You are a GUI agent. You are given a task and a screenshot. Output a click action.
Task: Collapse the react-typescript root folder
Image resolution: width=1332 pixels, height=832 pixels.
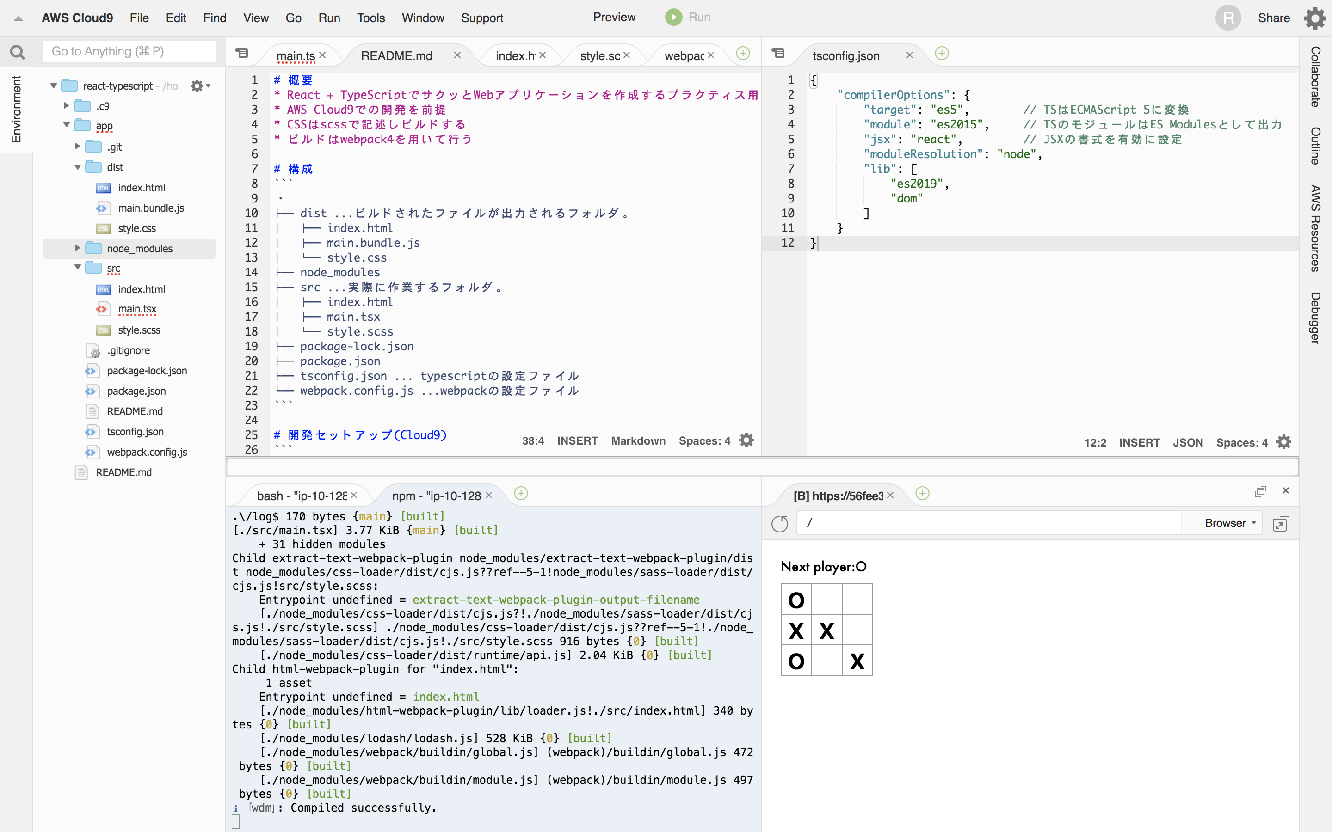coord(53,86)
